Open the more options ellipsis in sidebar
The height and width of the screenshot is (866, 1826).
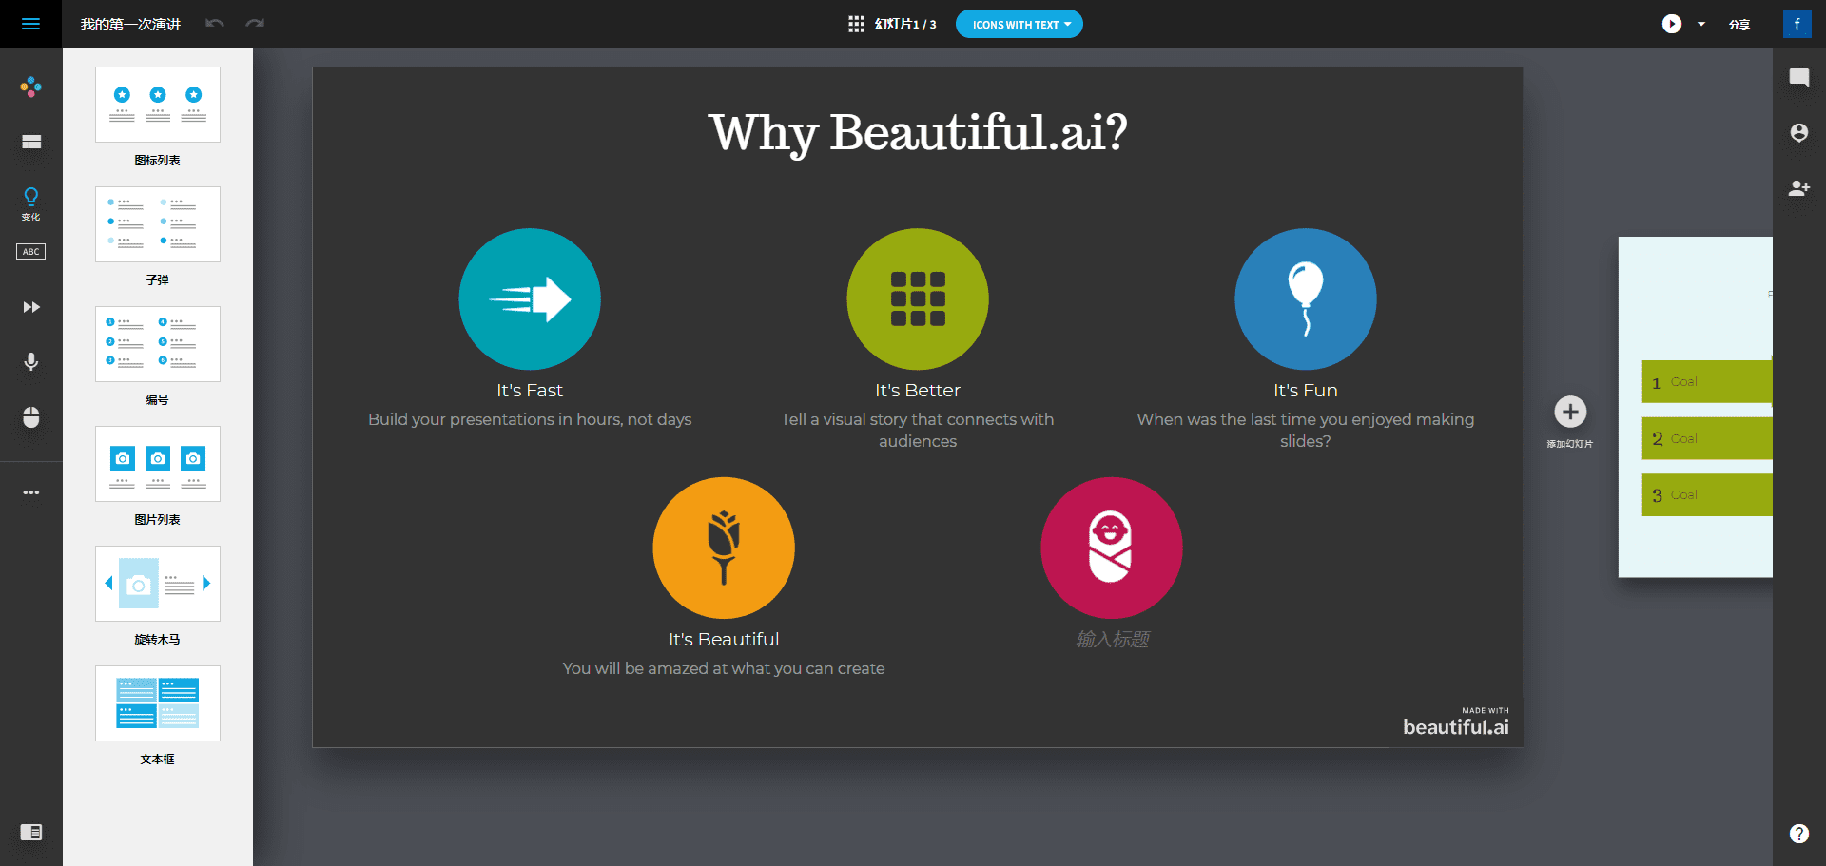[31, 492]
